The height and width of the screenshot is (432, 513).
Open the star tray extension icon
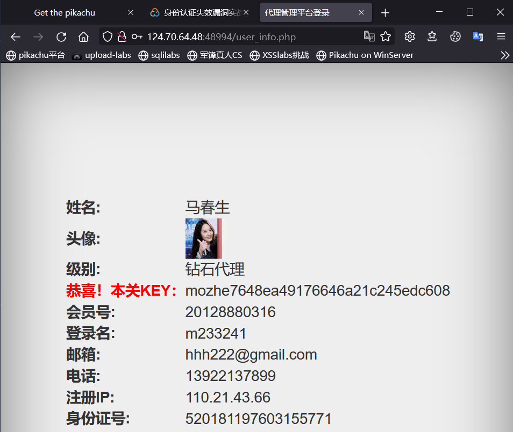432,36
